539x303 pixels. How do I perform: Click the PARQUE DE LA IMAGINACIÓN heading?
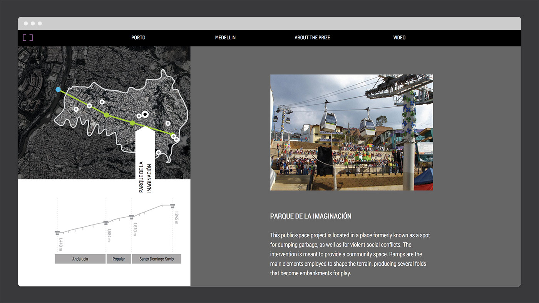pyautogui.click(x=311, y=216)
